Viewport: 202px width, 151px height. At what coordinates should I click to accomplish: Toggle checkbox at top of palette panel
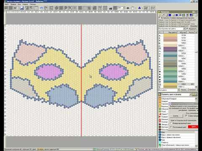[159, 18]
